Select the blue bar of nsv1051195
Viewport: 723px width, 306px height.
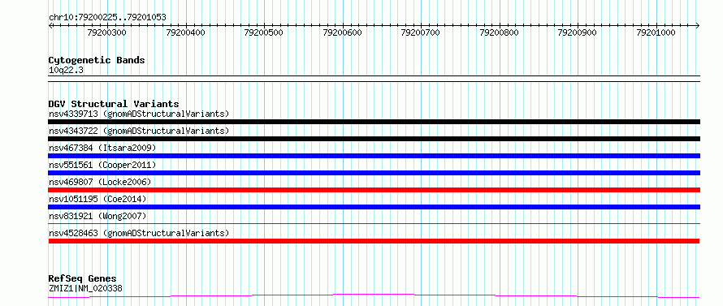pos(374,207)
